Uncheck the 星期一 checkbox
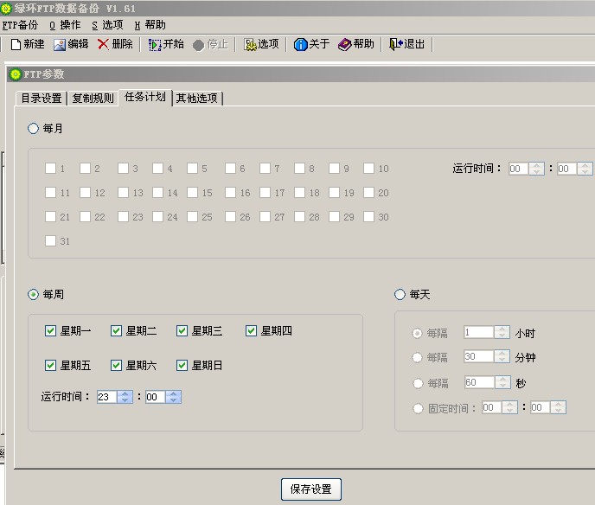The height and width of the screenshot is (505, 595). (51, 330)
